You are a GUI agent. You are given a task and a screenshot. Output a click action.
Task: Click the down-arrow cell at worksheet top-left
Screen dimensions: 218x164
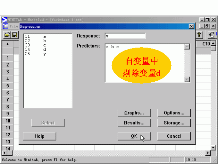(7, 44)
